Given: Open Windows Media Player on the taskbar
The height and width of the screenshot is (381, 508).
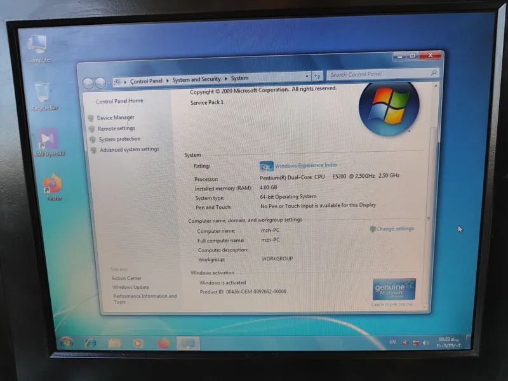Looking at the screenshot, I should pos(138,343).
